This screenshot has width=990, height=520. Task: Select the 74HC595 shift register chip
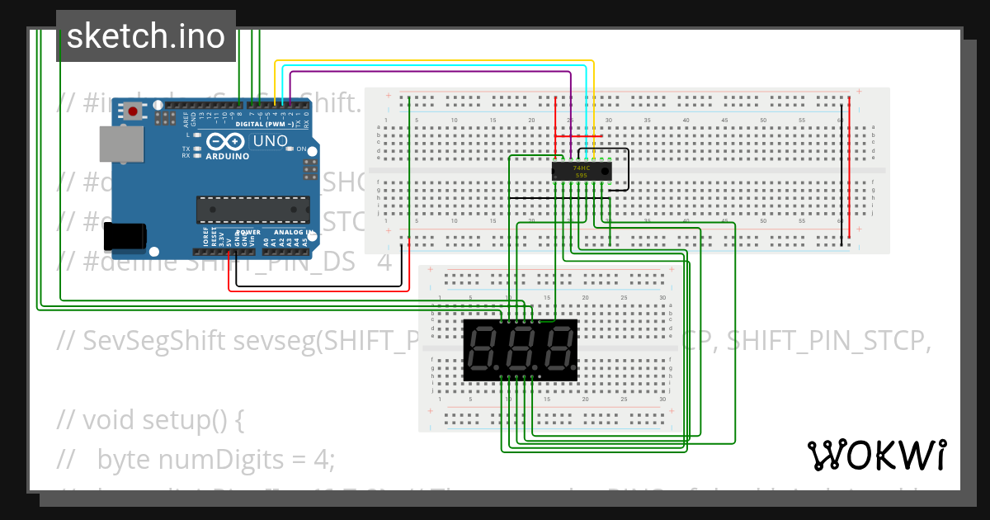[x=581, y=171]
